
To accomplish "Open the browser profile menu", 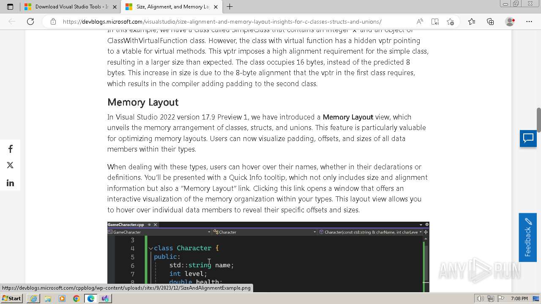I will [510, 22].
